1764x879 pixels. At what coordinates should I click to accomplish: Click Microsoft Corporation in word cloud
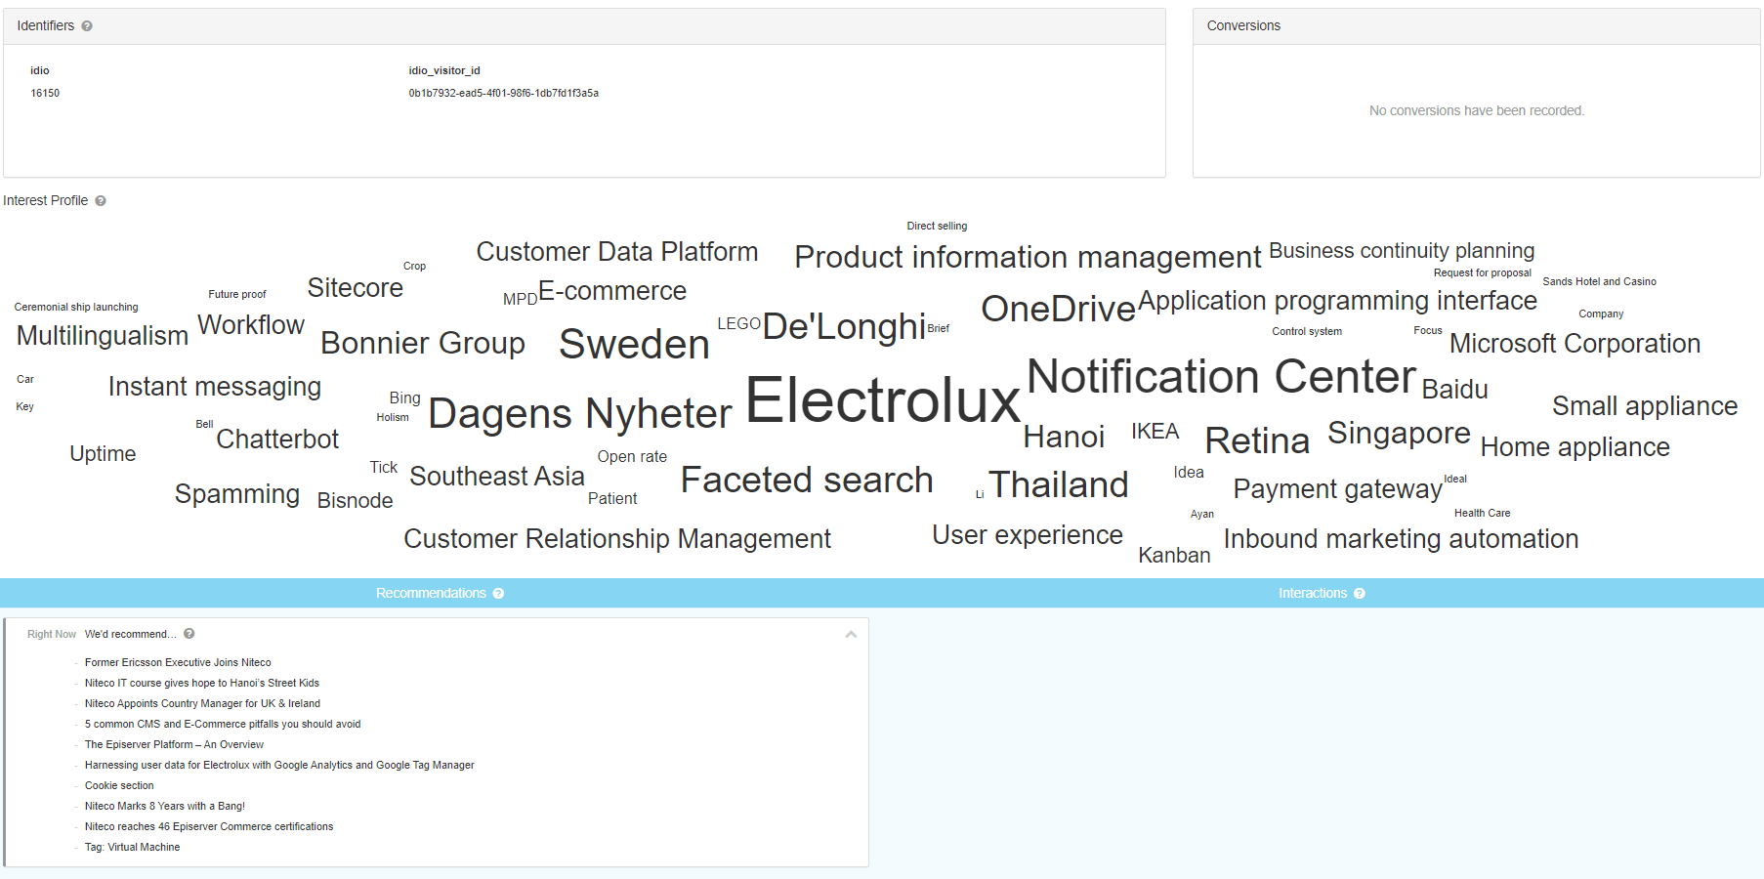pos(1575,344)
